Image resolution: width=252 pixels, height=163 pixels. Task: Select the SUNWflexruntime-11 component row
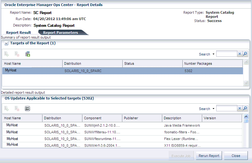tap(122, 139)
